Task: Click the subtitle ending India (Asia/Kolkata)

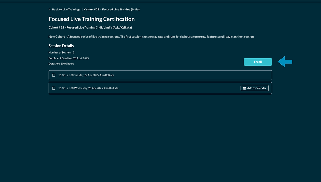Action: click(90, 27)
